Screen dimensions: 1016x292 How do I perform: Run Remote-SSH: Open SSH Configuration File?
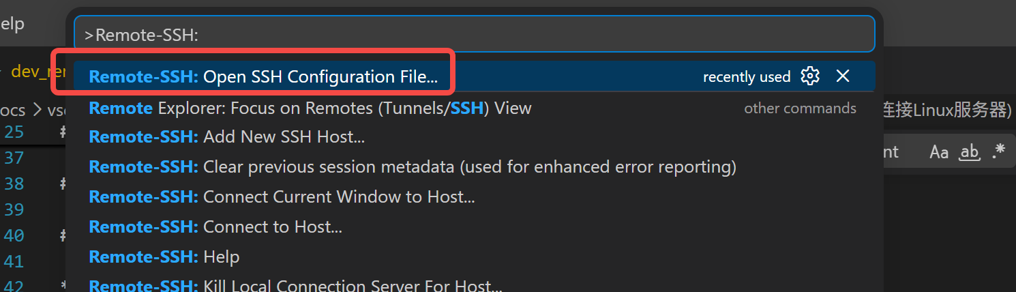(x=474, y=76)
